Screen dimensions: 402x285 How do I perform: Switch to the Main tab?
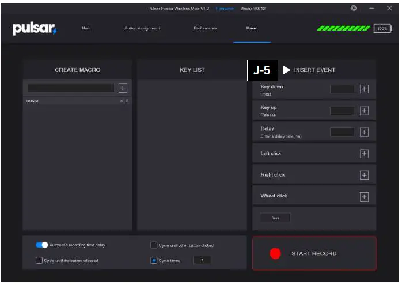pyautogui.click(x=86, y=28)
